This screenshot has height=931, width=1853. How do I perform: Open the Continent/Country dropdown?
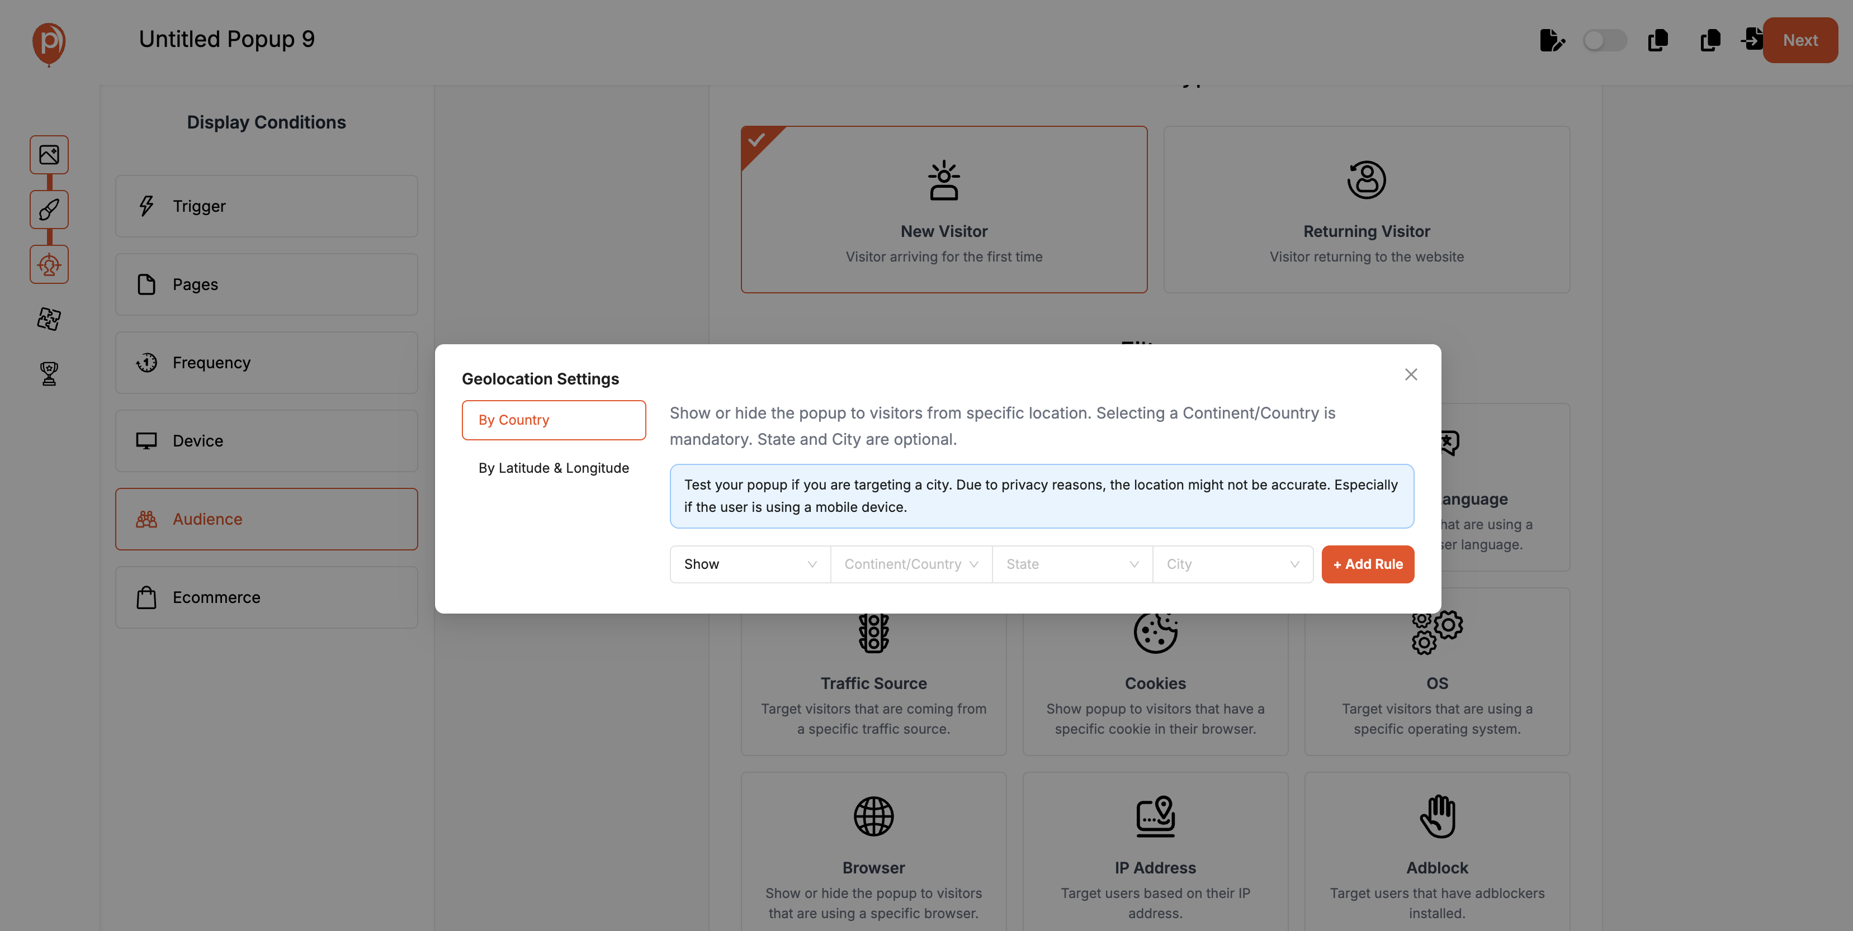pyautogui.click(x=910, y=564)
